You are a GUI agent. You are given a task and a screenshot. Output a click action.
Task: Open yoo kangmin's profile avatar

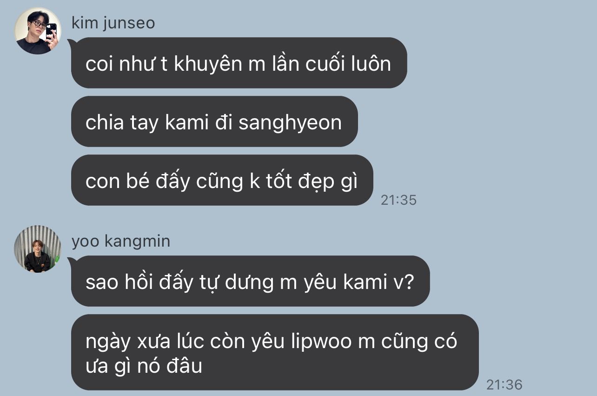(x=38, y=249)
